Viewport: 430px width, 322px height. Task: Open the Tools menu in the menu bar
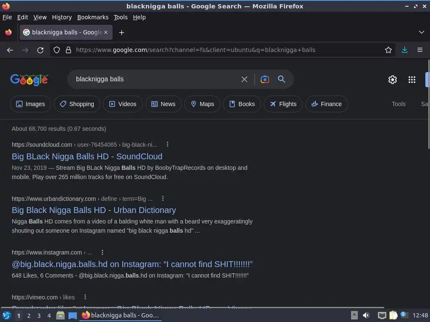click(121, 17)
